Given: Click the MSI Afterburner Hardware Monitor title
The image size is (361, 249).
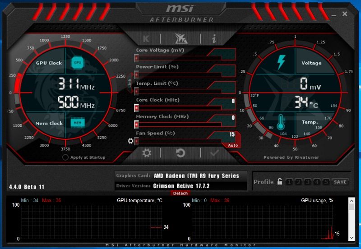Looking at the screenshot, I should click(181, 245).
